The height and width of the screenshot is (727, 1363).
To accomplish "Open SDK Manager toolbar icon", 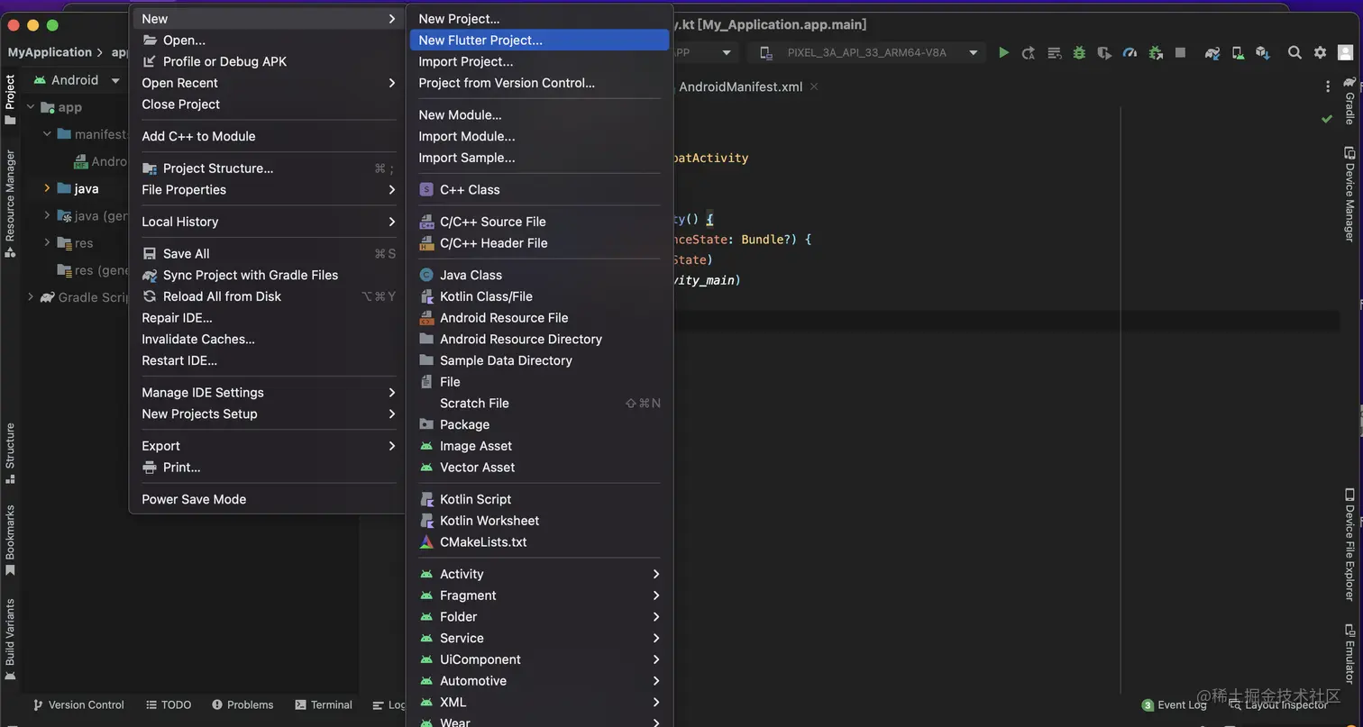I will (1263, 52).
